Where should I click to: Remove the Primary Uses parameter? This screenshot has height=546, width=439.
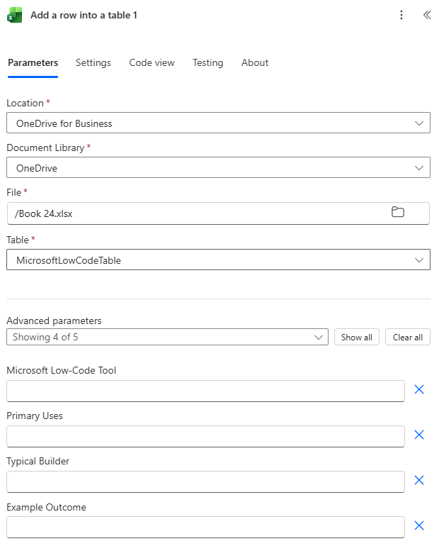pyautogui.click(x=419, y=435)
